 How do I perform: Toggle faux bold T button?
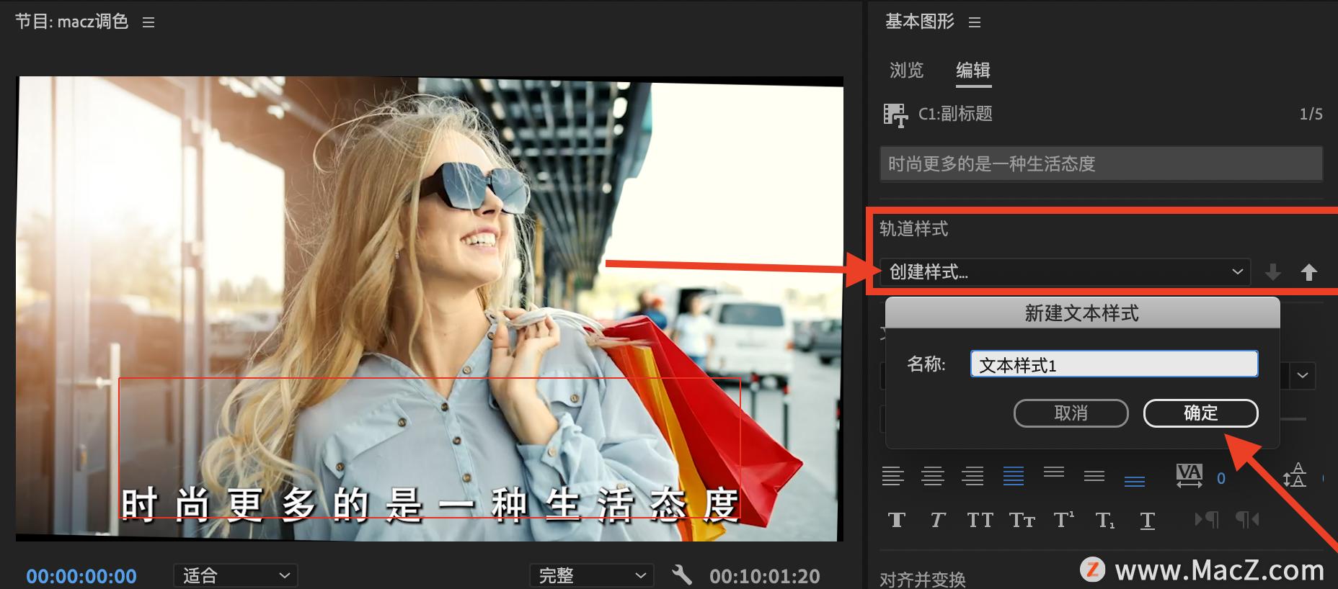click(x=897, y=520)
